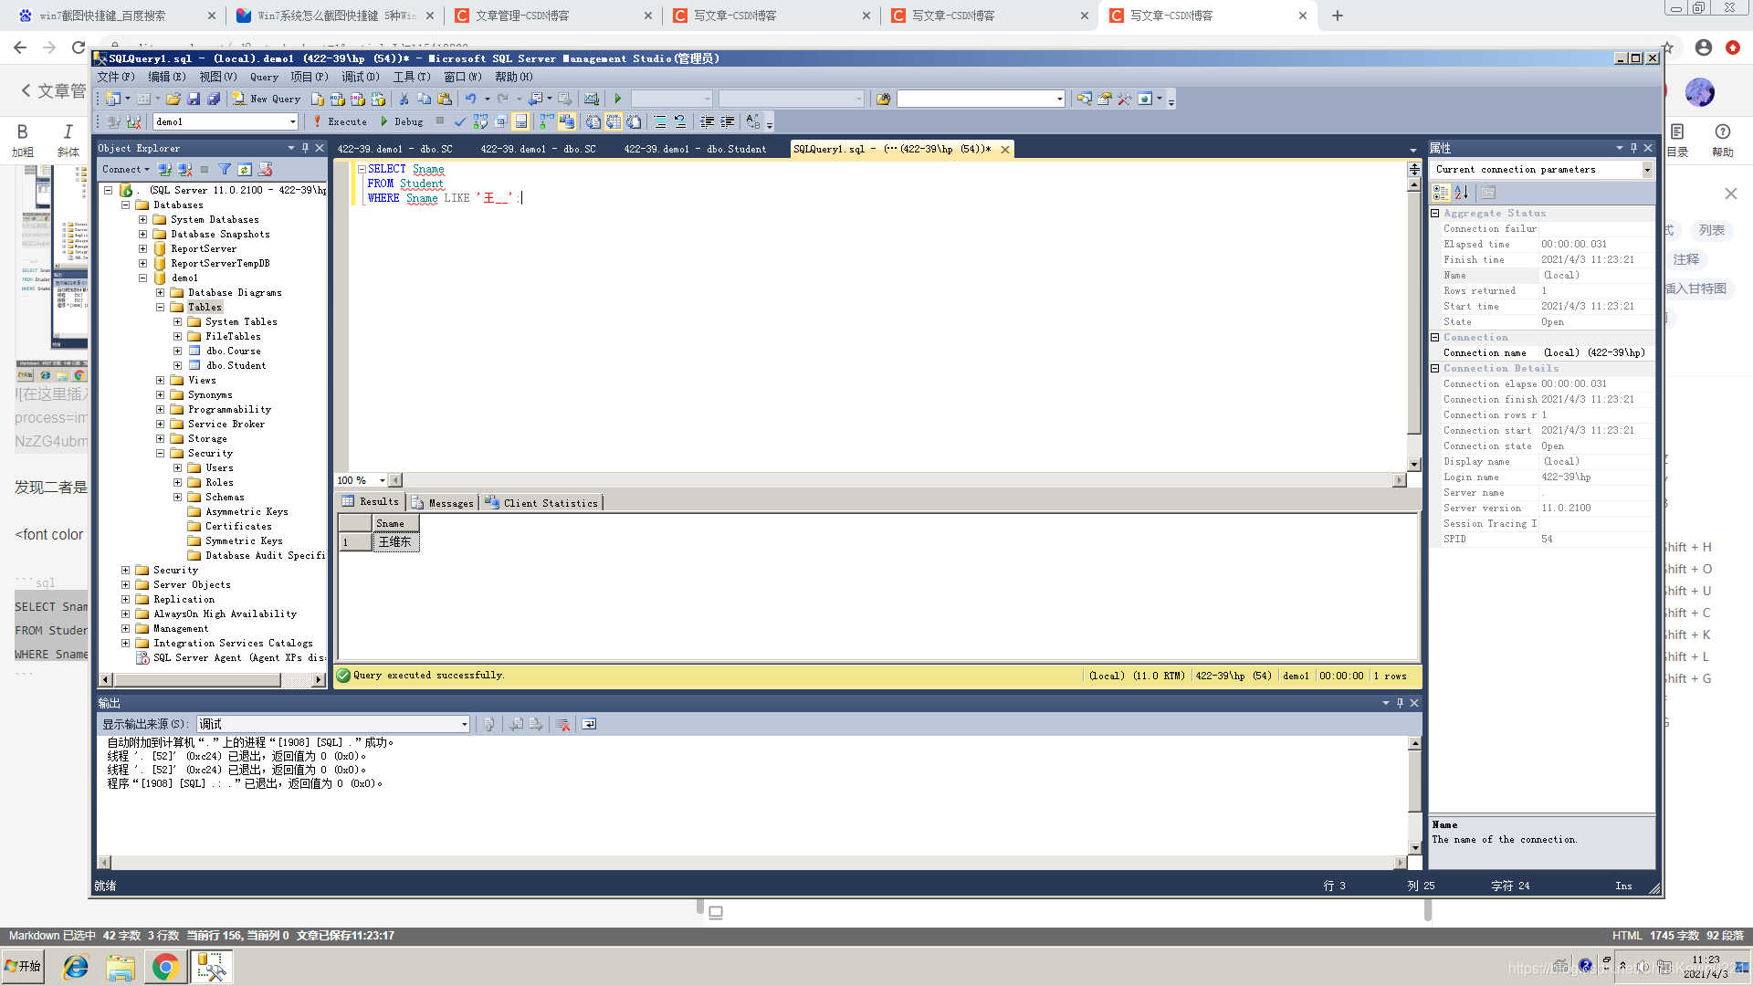Click the Save All icon
The image size is (1753, 986).
coord(214,99)
